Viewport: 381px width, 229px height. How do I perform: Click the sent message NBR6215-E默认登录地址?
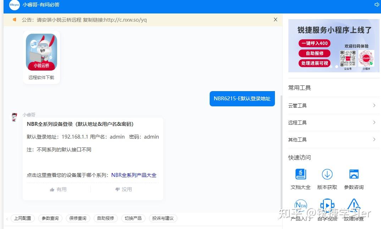tap(242, 99)
